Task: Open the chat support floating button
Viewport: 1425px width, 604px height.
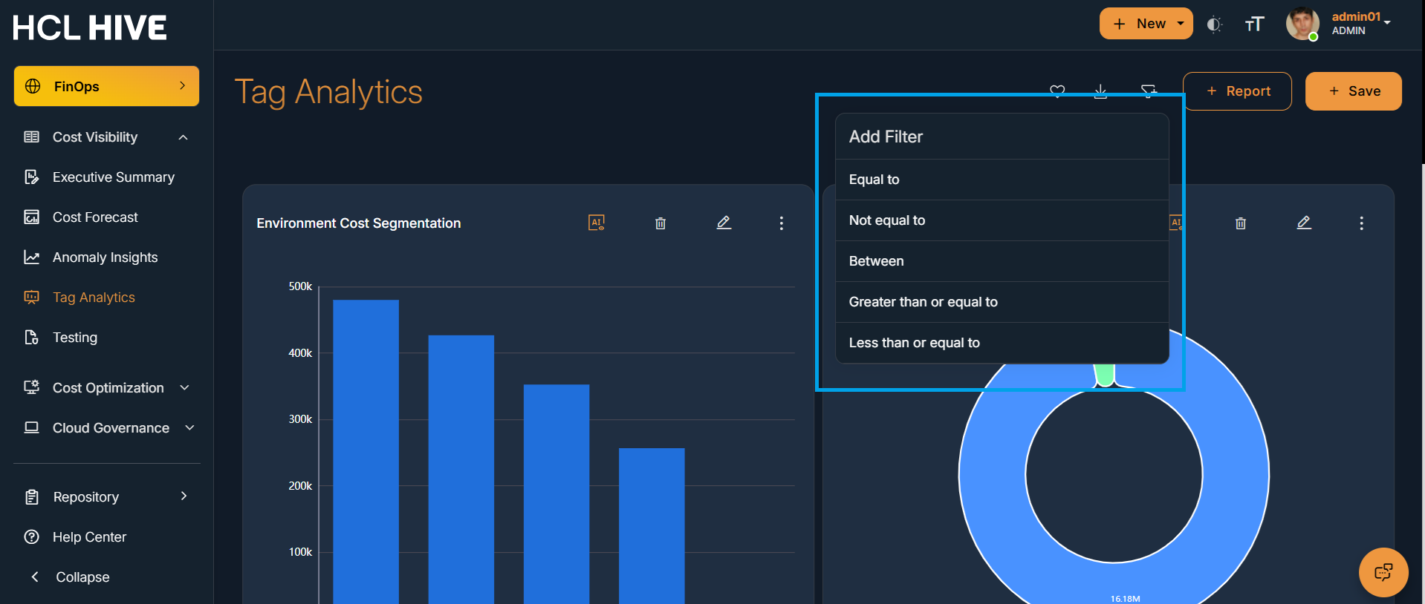Action: tap(1383, 572)
